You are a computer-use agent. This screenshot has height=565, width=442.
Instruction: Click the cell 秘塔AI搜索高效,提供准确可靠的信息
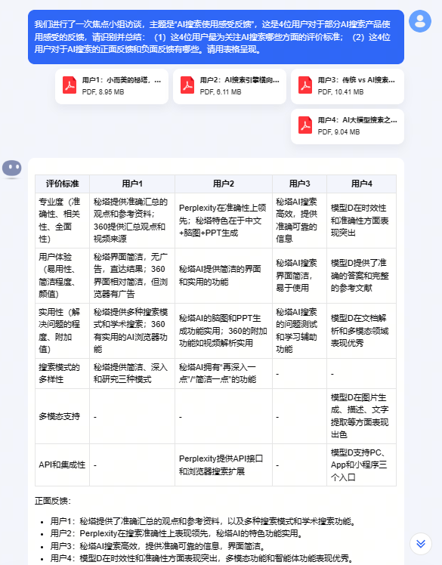[300, 221]
